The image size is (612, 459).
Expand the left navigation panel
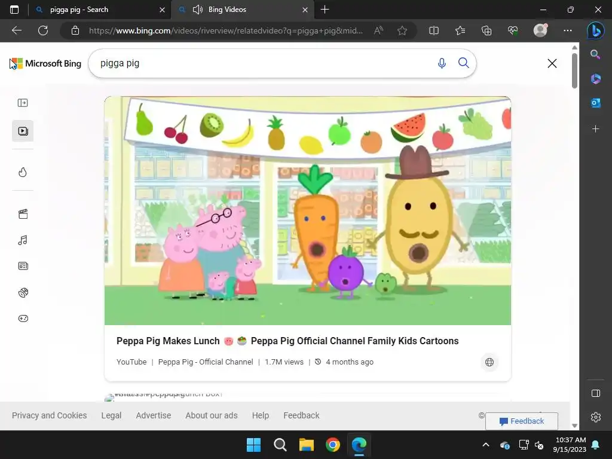(23, 103)
